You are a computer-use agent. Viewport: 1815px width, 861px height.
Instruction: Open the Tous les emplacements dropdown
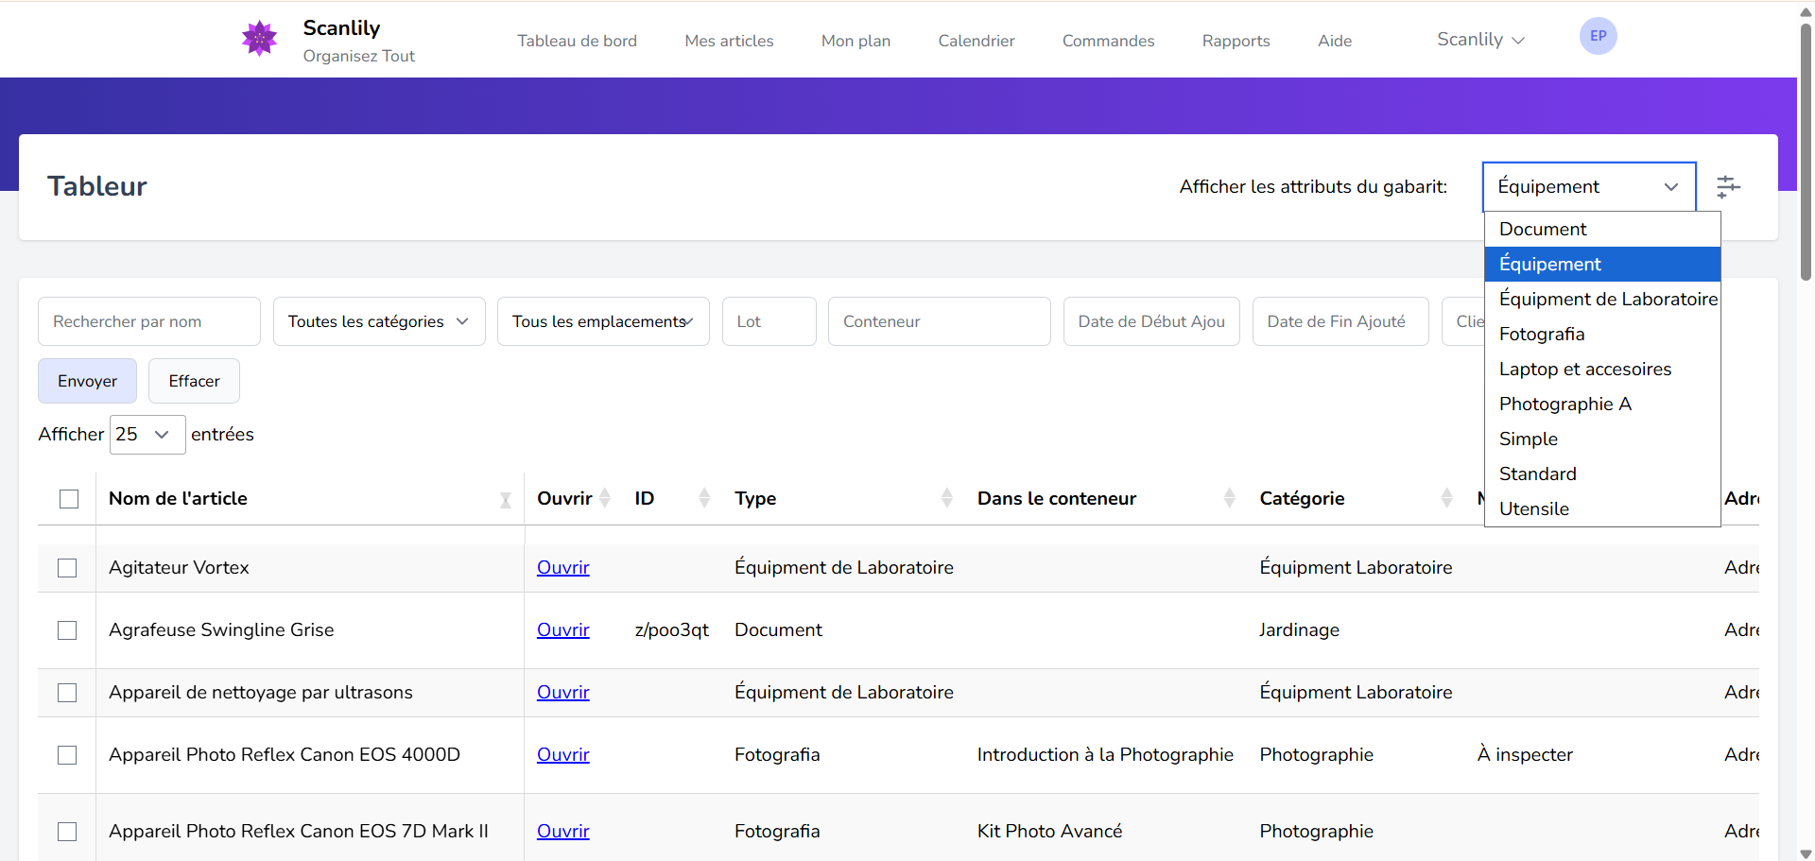point(603,321)
